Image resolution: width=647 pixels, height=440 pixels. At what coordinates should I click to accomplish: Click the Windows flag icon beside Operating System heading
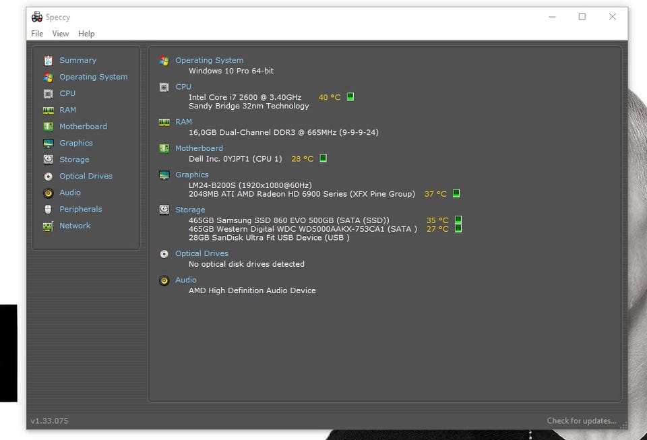(x=164, y=61)
